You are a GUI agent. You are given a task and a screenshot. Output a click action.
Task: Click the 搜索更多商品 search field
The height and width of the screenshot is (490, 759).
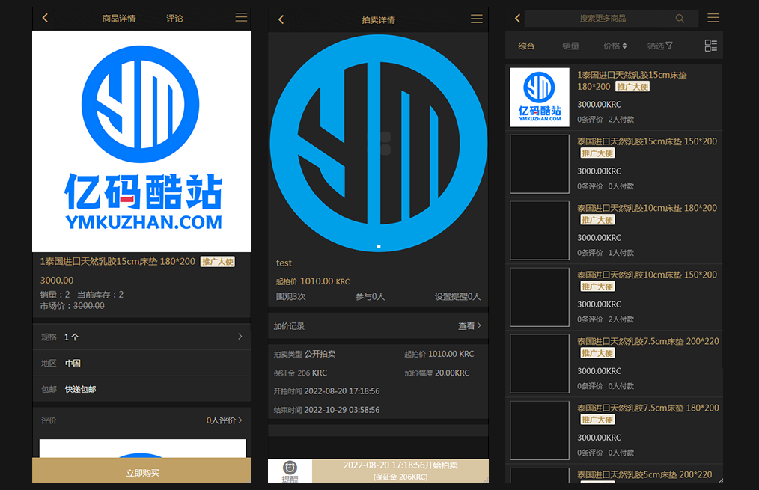tap(612, 19)
